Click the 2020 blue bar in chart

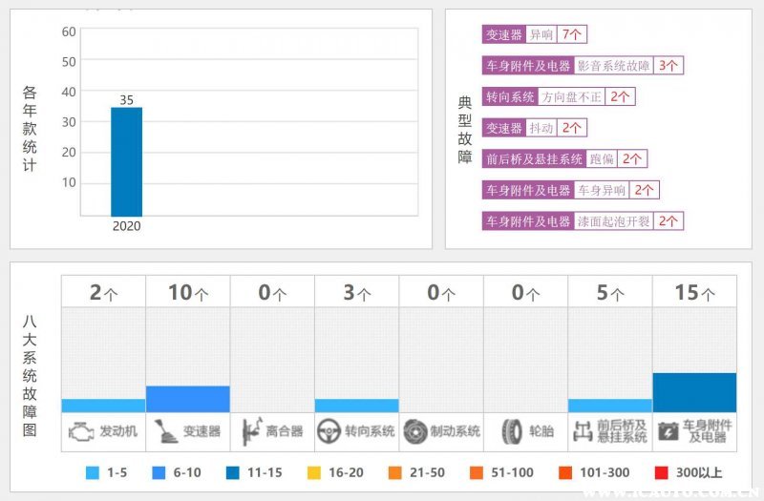click(x=126, y=161)
